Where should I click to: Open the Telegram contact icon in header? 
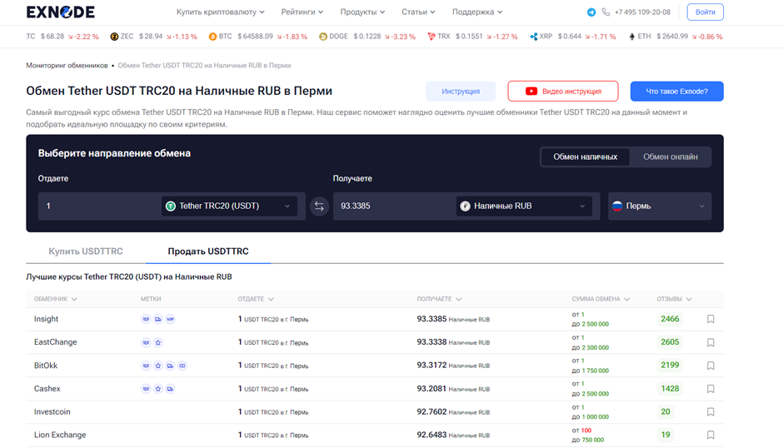(x=591, y=12)
